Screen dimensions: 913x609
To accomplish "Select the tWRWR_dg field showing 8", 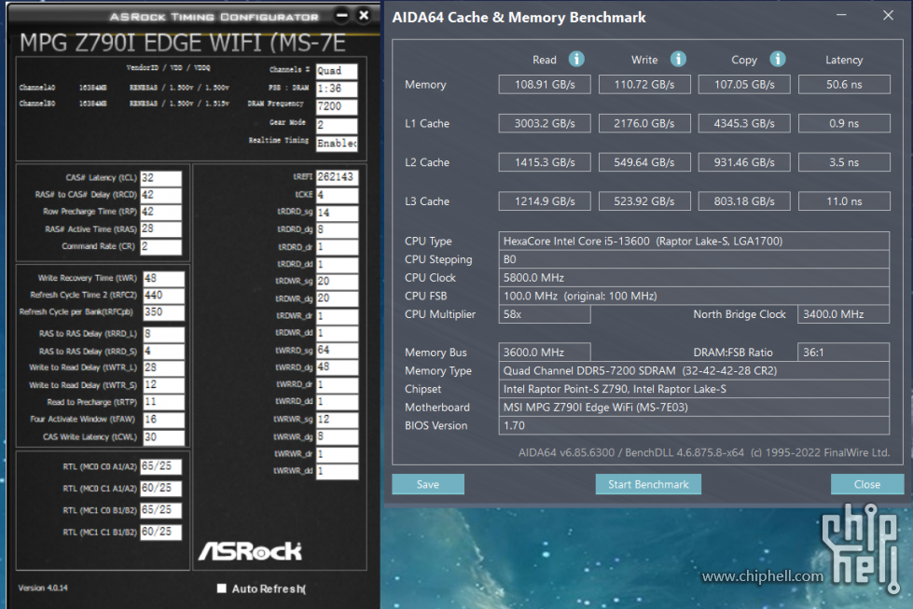I will [x=338, y=436].
